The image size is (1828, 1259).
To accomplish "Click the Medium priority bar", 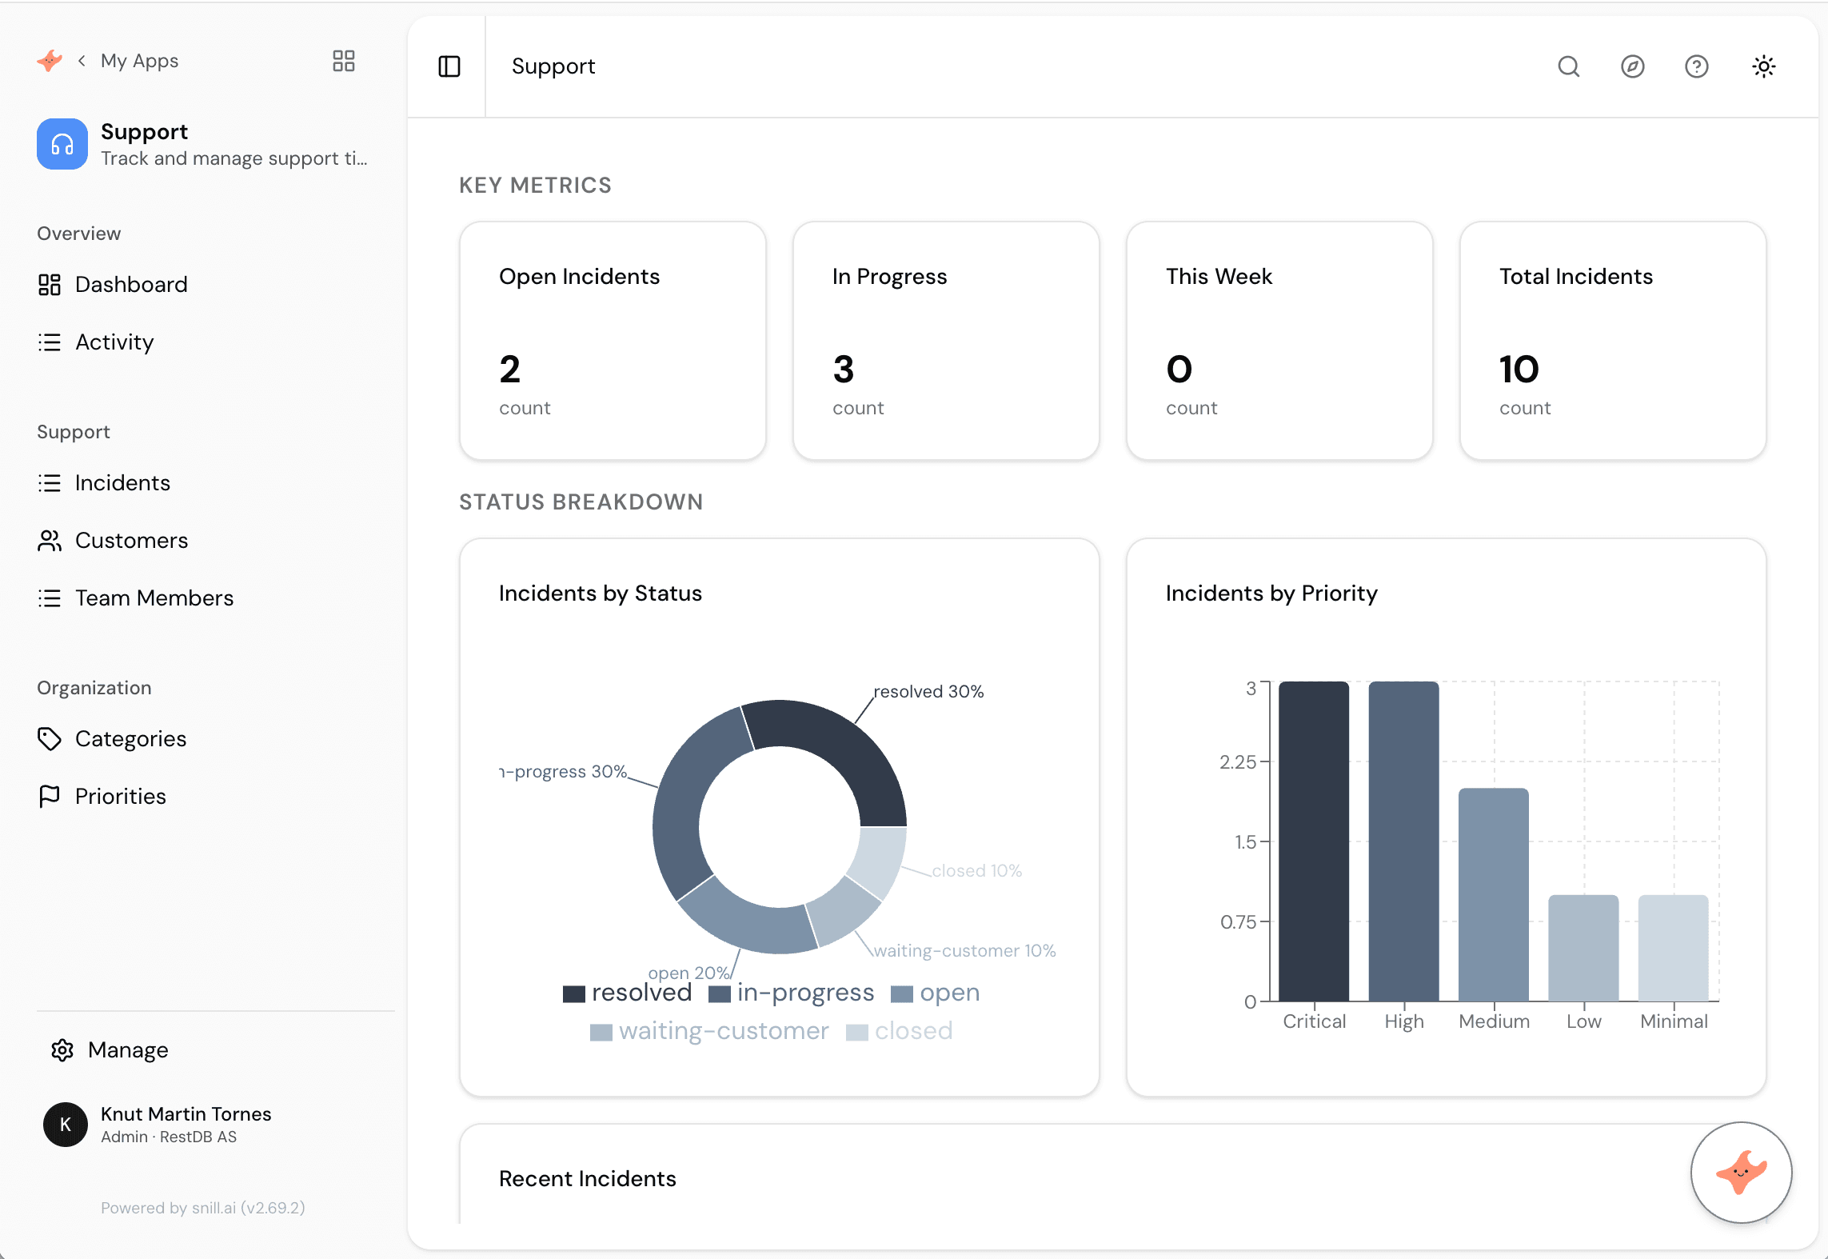I will (x=1494, y=895).
